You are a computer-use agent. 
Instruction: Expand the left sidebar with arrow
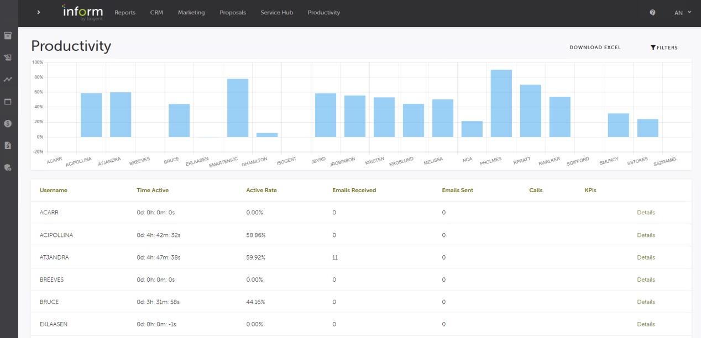point(38,12)
